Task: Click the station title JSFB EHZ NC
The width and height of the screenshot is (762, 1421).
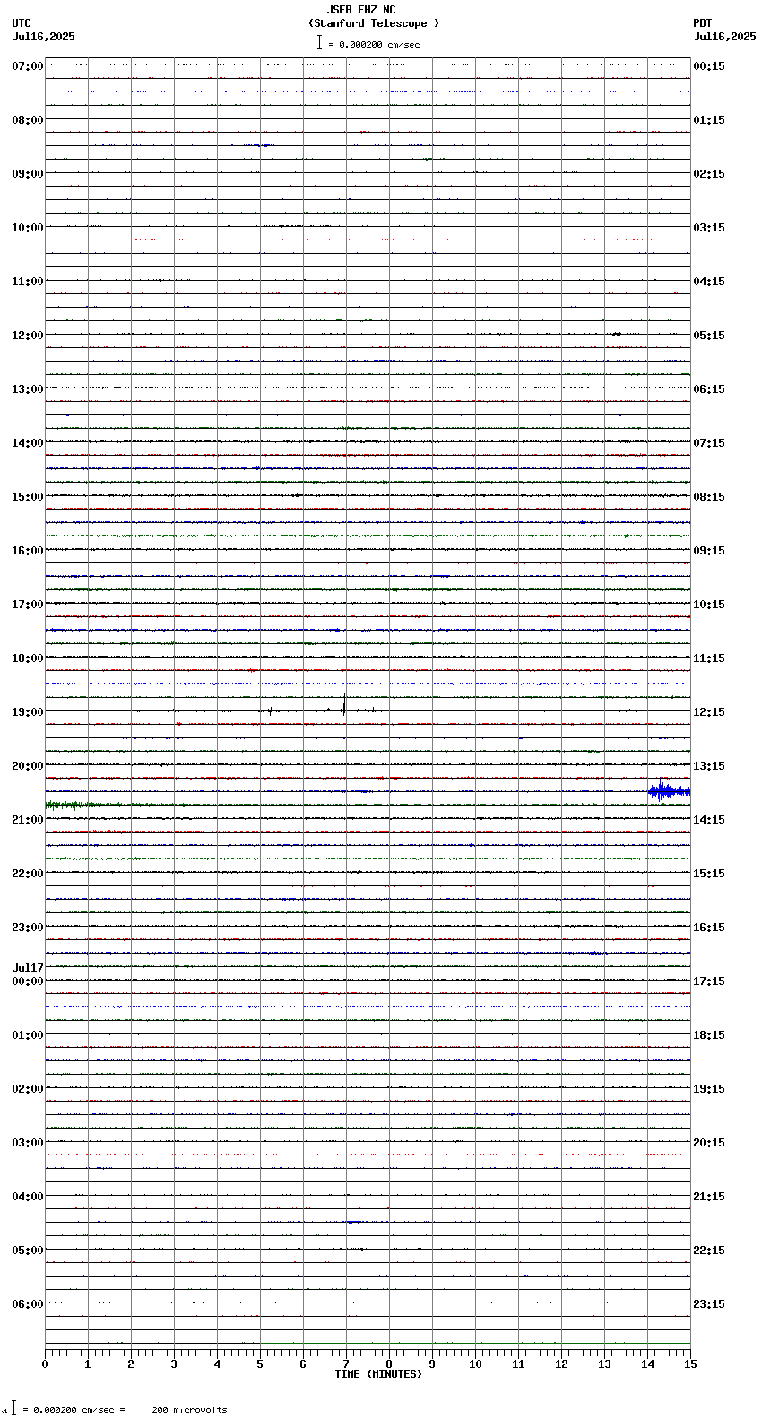Action: 361,10
